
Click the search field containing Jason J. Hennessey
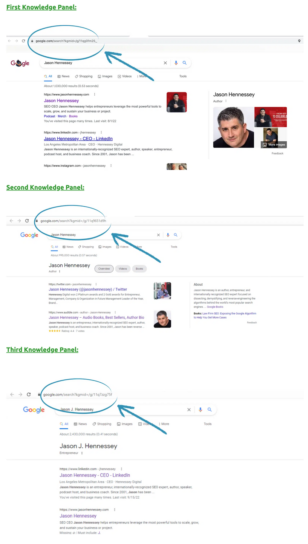coord(122,410)
